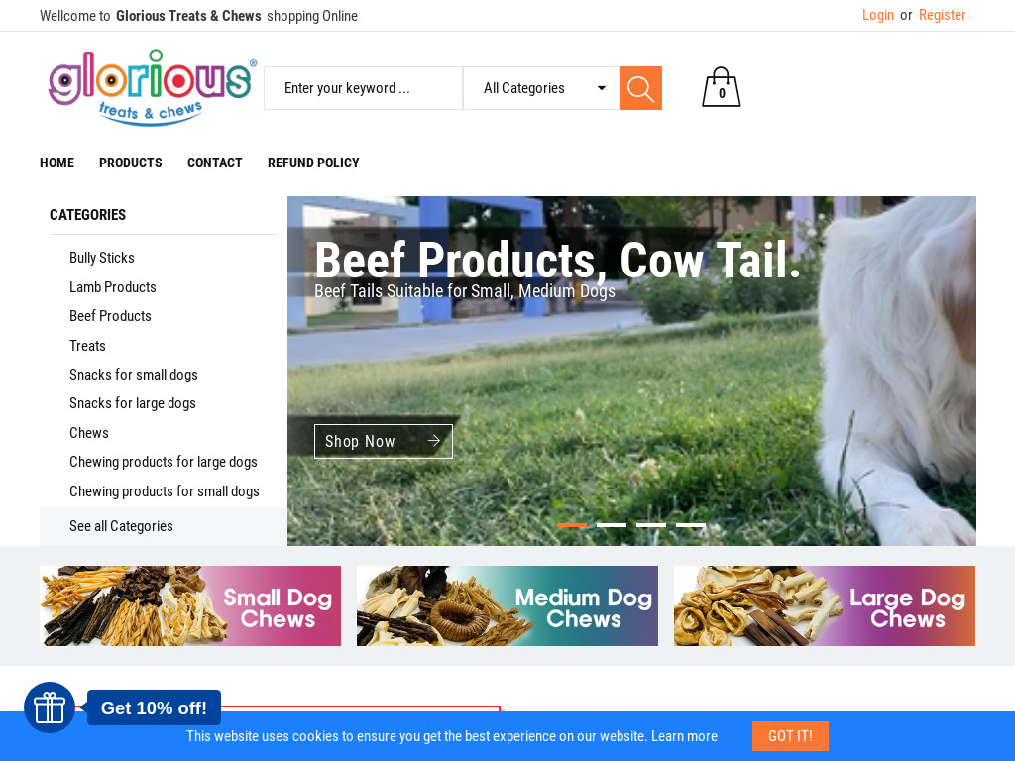
Task: Switch to the second carousel slide indicator
Action: tap(611, 525)
